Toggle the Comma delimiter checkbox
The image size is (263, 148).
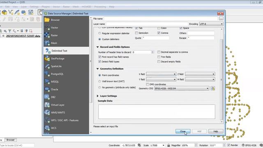pyautogui.click(x=159, y=33)
